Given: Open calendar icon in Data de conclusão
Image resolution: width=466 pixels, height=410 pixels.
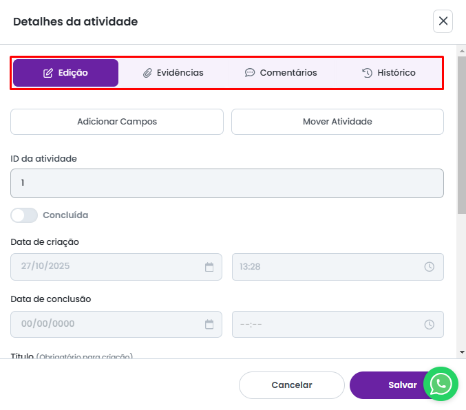Looking at the screenshot, I should [x=209, y=324].
